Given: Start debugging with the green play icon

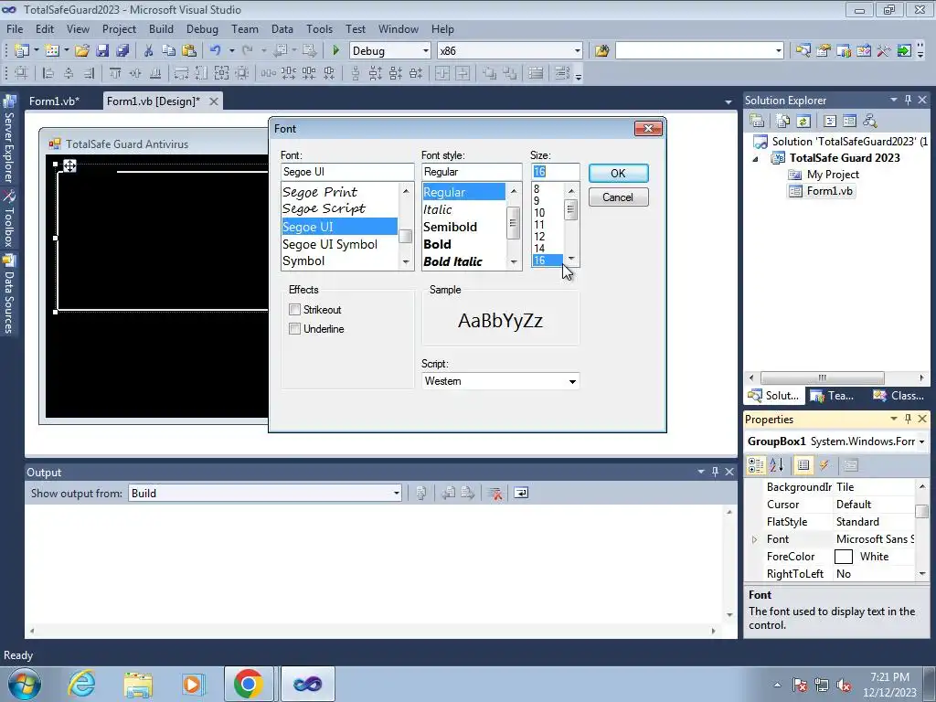Looking at the screenshot, I should point(335,51).
